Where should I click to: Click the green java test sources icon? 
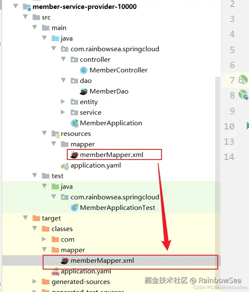click(55, 186)
